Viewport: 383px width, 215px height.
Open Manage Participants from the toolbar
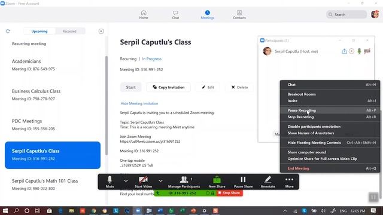tap(184, 182)
